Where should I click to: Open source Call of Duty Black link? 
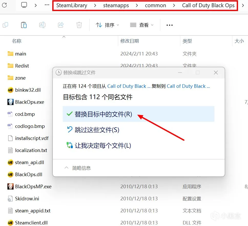[x=129, y=86]
